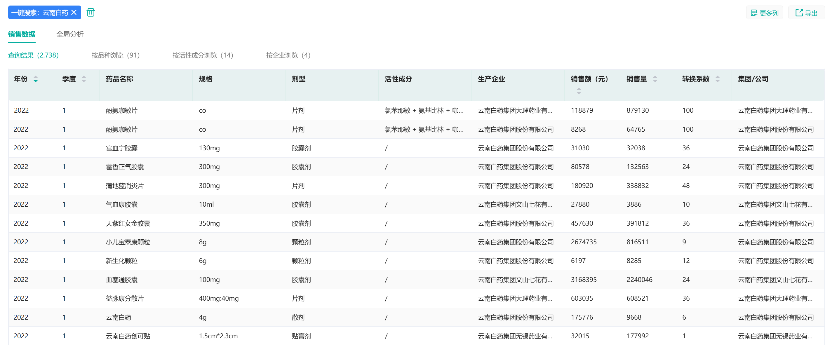Click the 宫血宁胶囊 drug name cell
Viewport: 825px width, 345px height.
[x=122, y=148]
